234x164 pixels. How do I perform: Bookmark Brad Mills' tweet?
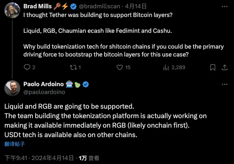(213, 67)
